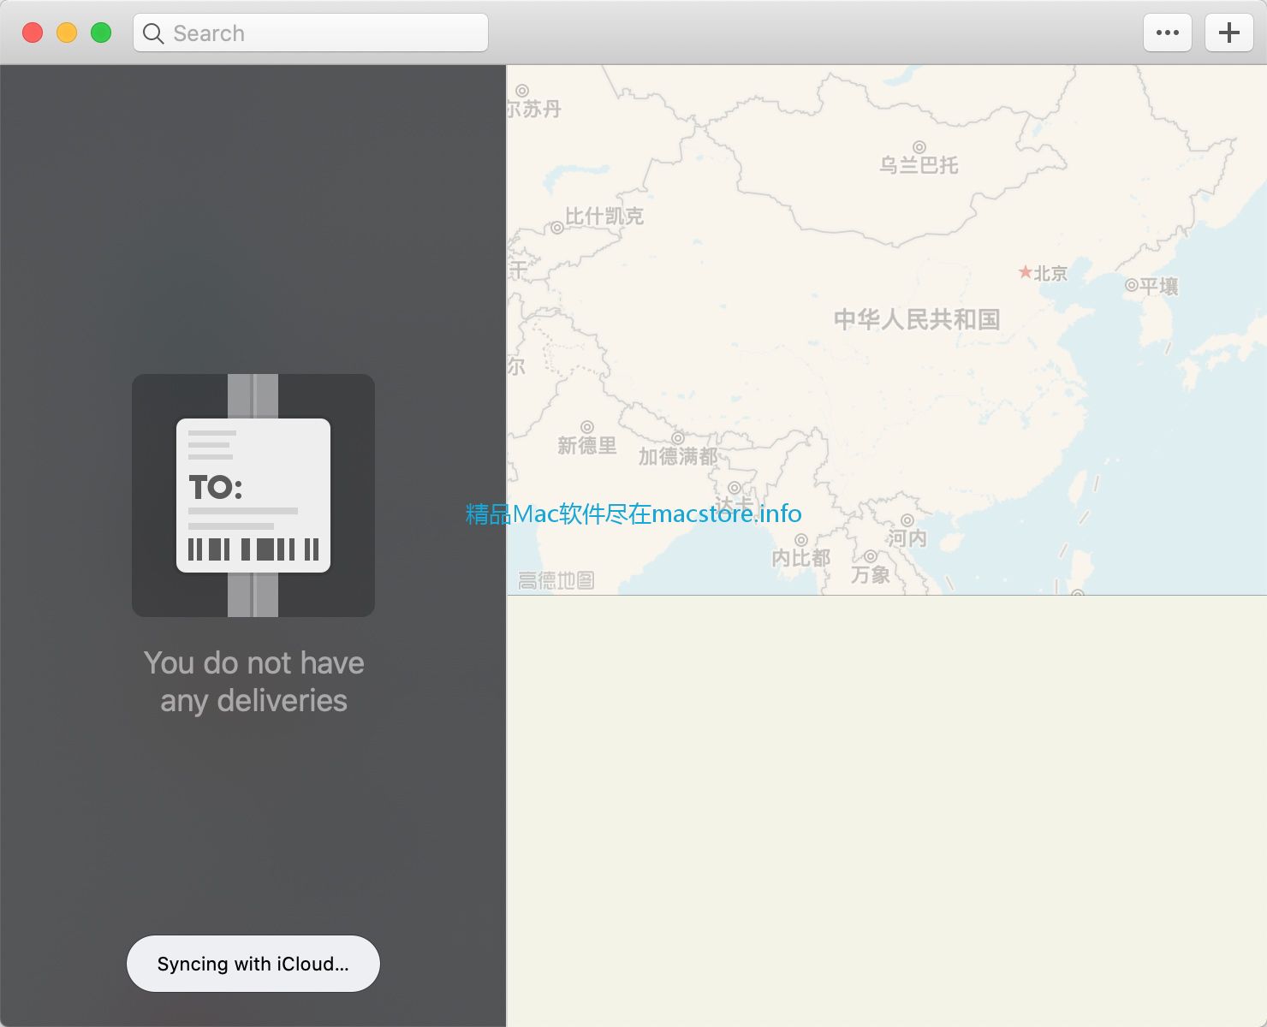1267x1027 pixels.
Task: Click the 中华人民共和国 country label
Action: pyautogui.click(x=917, y=319)
